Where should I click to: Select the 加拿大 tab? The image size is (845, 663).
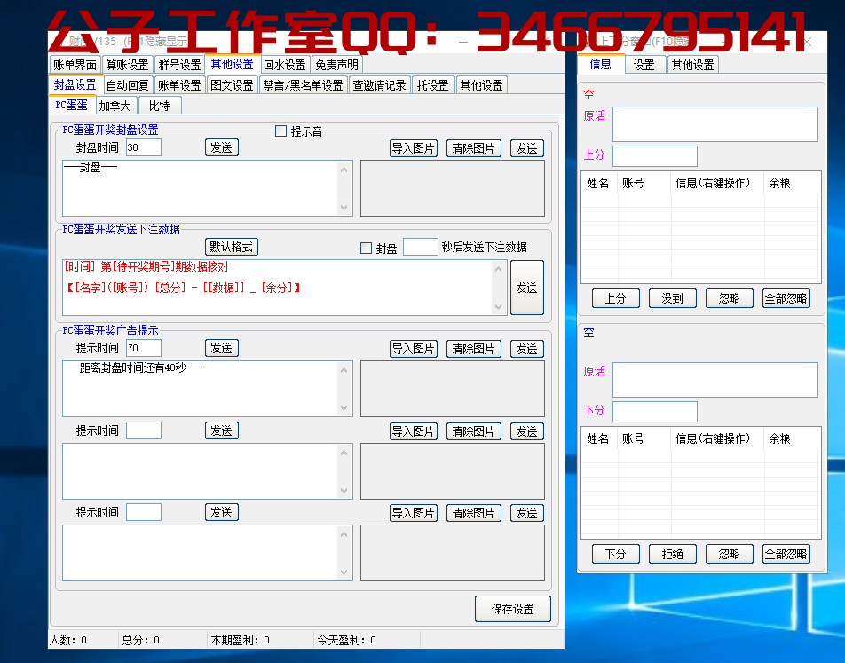[x=115, y=107]
